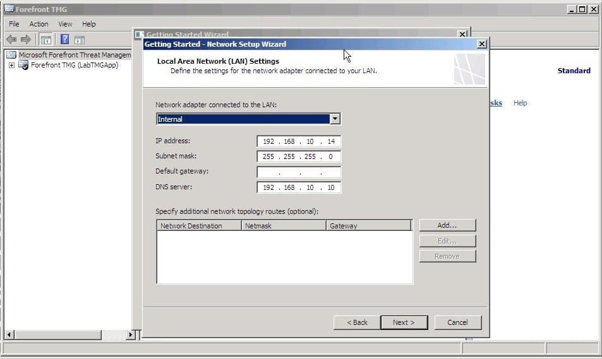602x359 pixels.
Task: Select the Forefront TMG (LabTMGApp) tree label
Action: click(x=75, y=65)
